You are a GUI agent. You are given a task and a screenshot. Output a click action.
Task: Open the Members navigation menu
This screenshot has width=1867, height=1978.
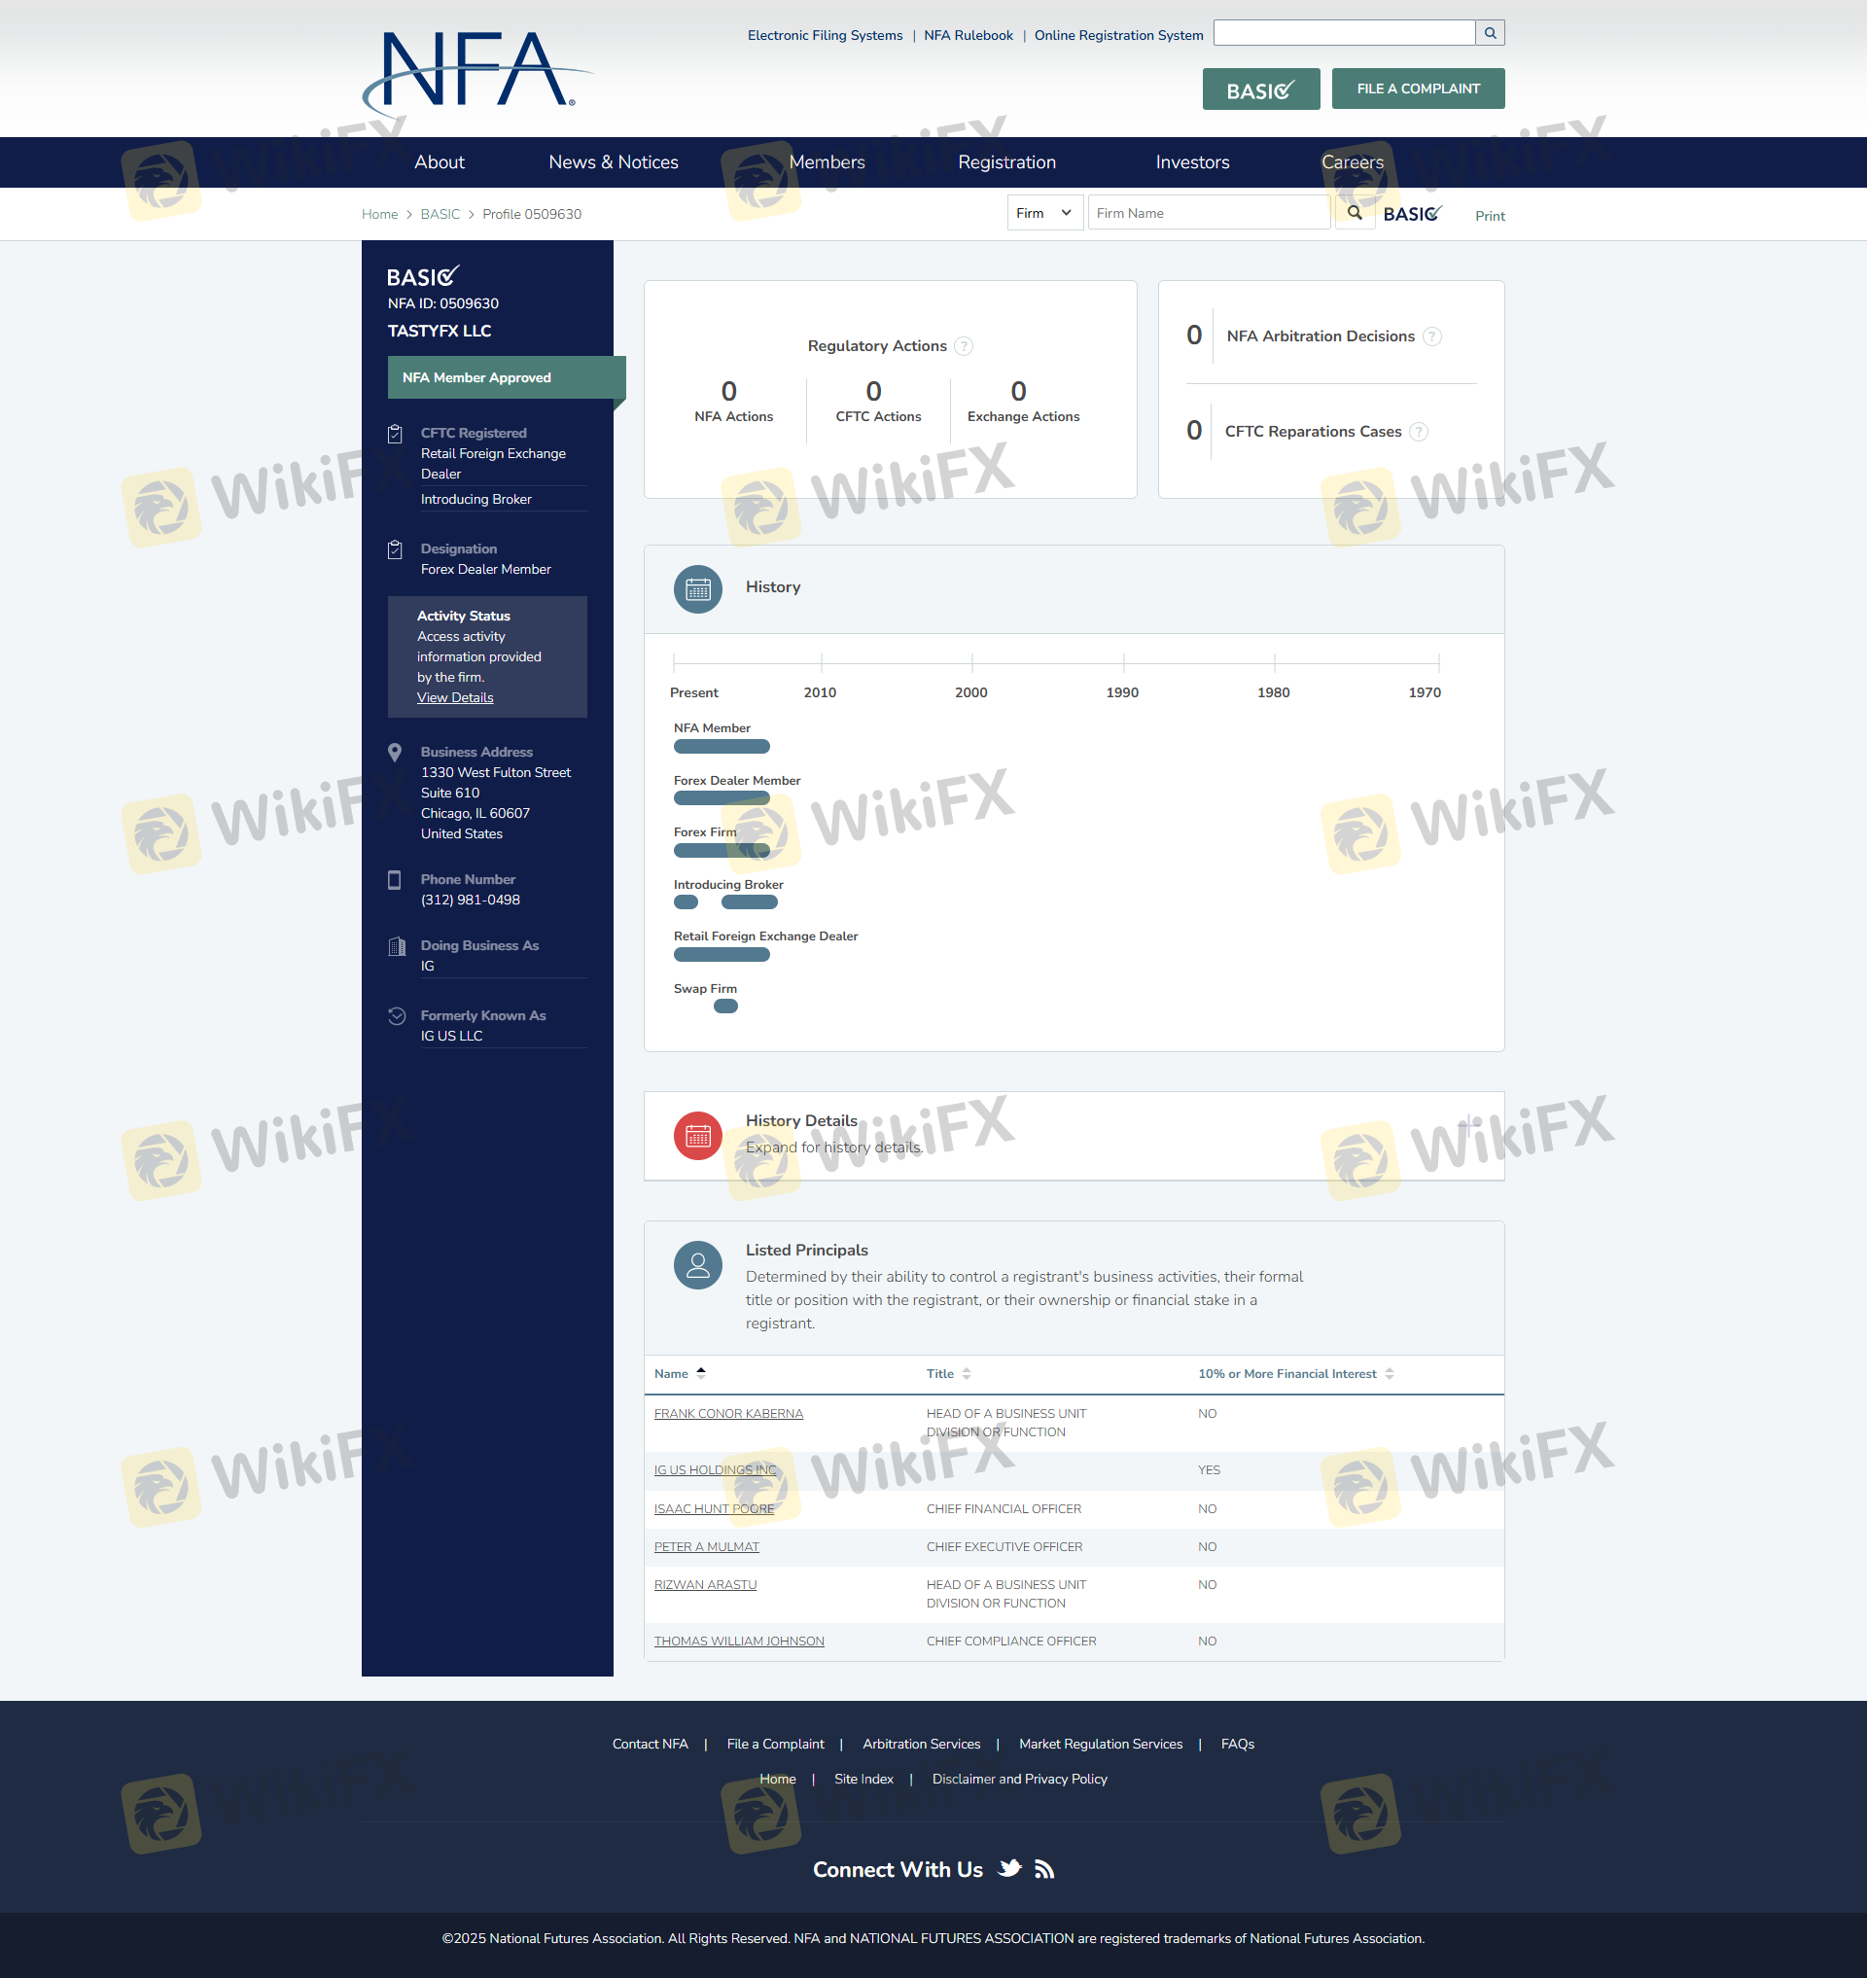(826, 162)
